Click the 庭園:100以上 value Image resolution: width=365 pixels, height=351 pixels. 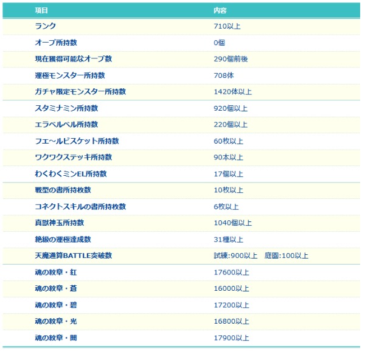click(x=287, y=256)
